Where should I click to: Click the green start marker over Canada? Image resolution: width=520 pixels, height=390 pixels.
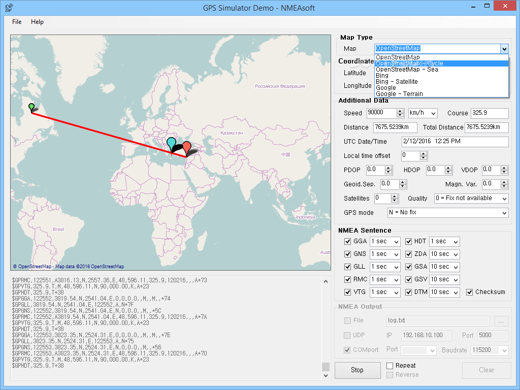click(31, 107)
